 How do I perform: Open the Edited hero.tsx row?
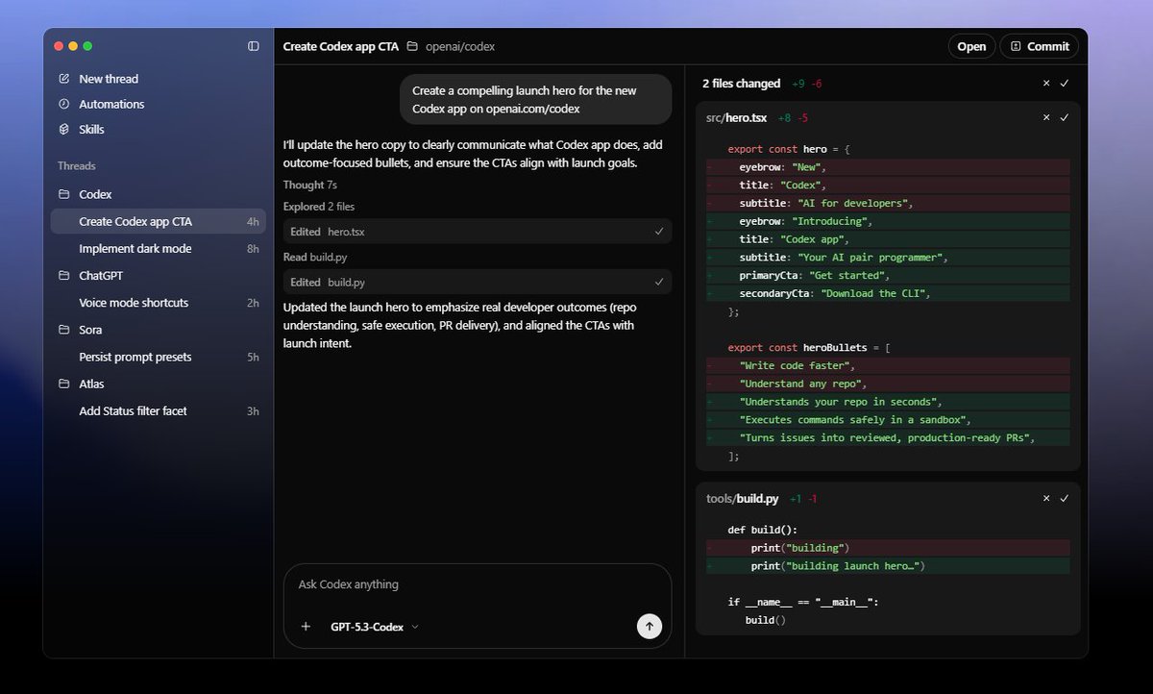(x=478, y=232)
